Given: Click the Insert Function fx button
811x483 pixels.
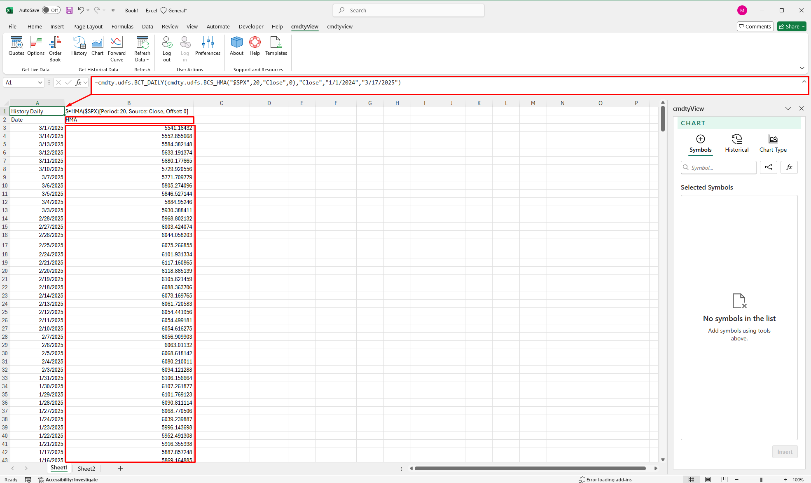Looking at the screenshot, I should point(78,82).
